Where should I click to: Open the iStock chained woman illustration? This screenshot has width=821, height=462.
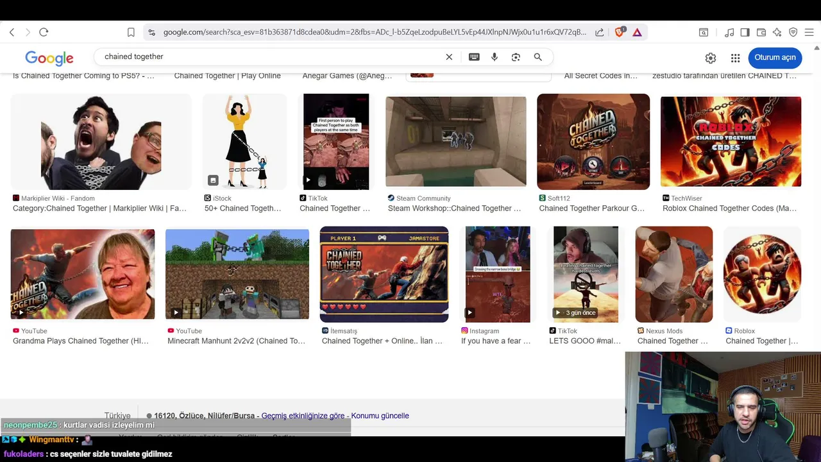click(244, 142)
